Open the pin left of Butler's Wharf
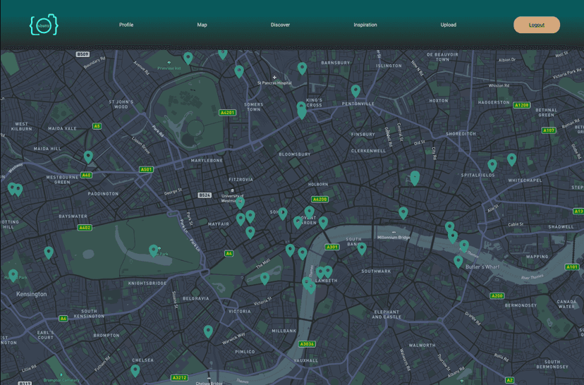584x385 pixels. pyautogui.click(x=458, y=262)
